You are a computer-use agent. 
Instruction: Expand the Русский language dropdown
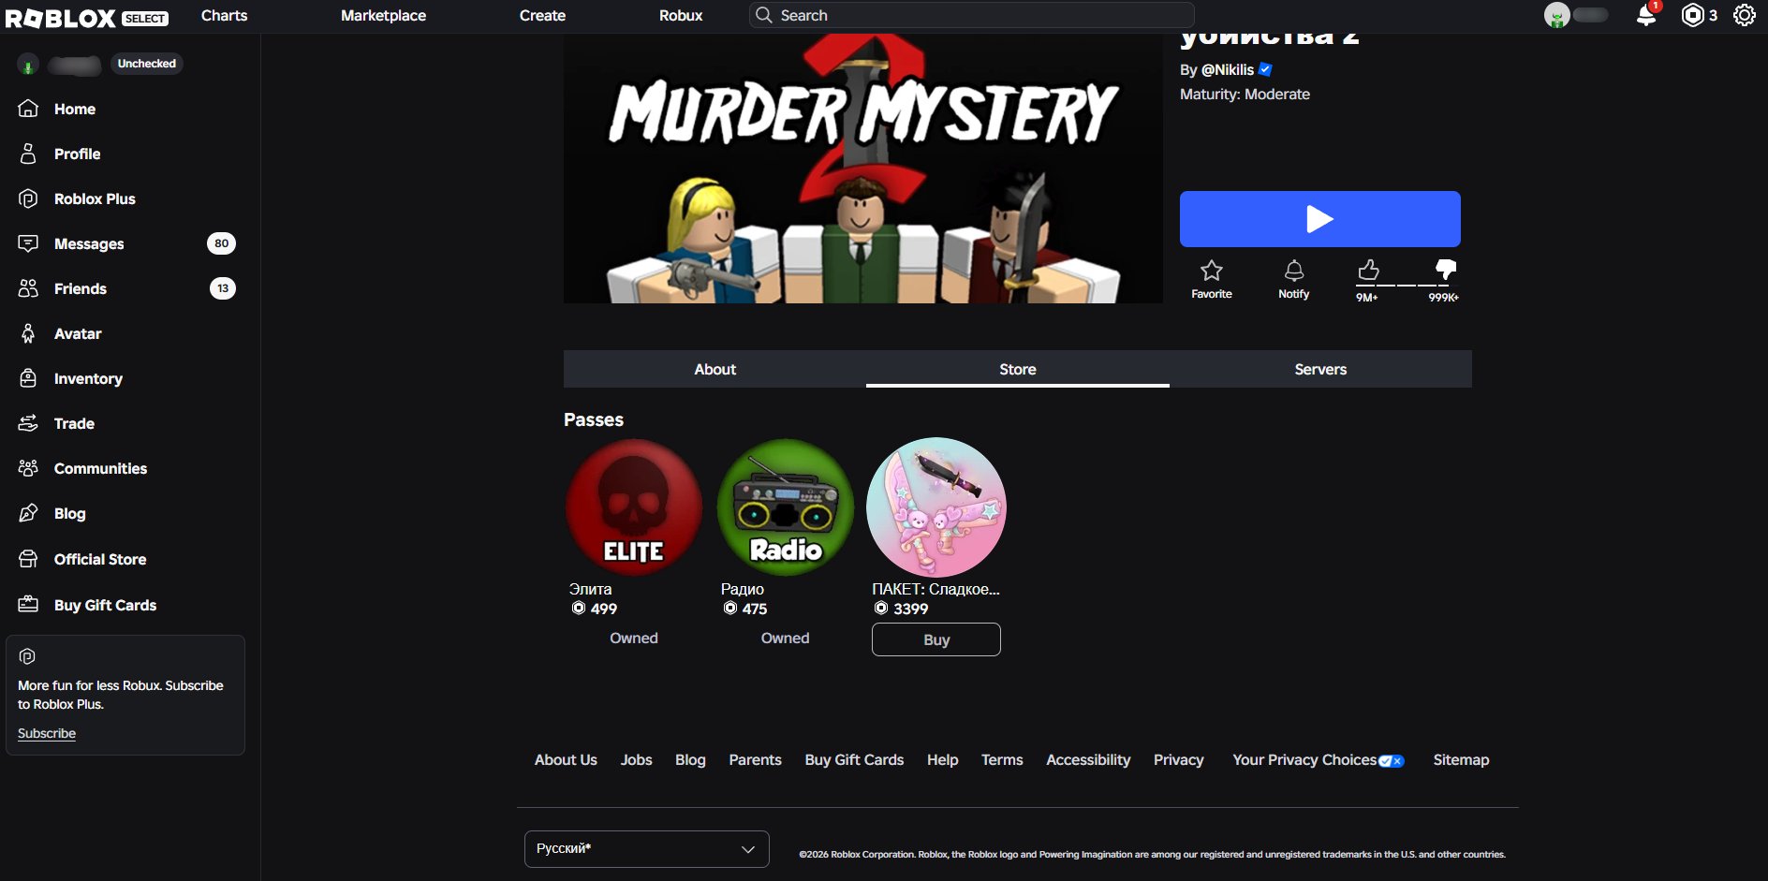point(646,849)
